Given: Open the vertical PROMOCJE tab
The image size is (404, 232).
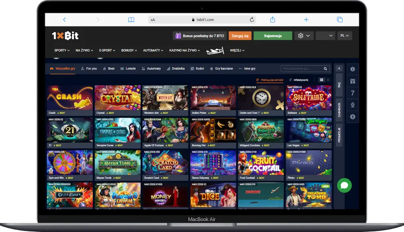Looking at the screenshot, I should pos(339,135).
